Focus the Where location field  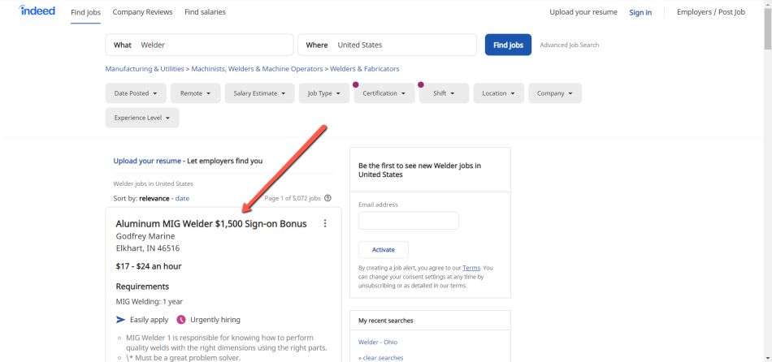click(387, 45)
